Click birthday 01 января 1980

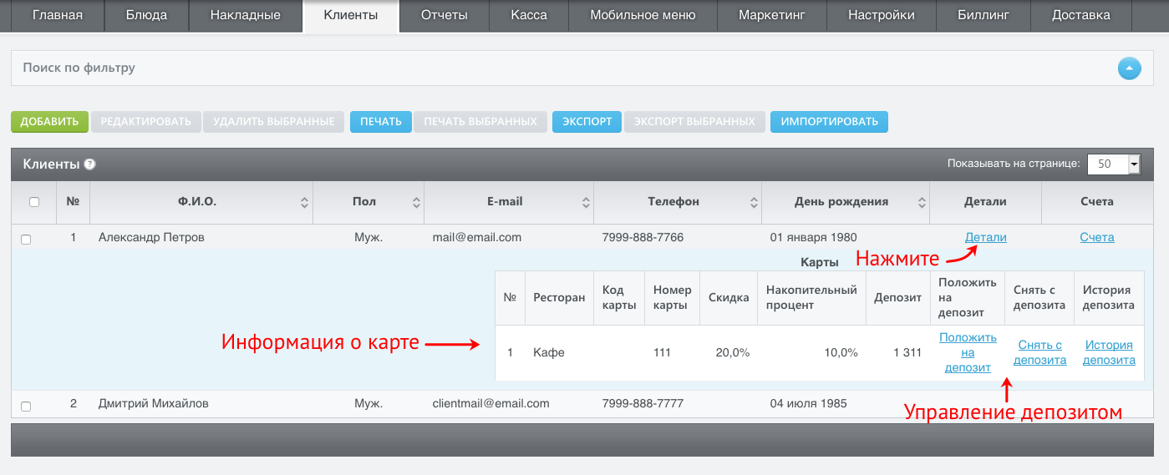click(x=813, y=237)
